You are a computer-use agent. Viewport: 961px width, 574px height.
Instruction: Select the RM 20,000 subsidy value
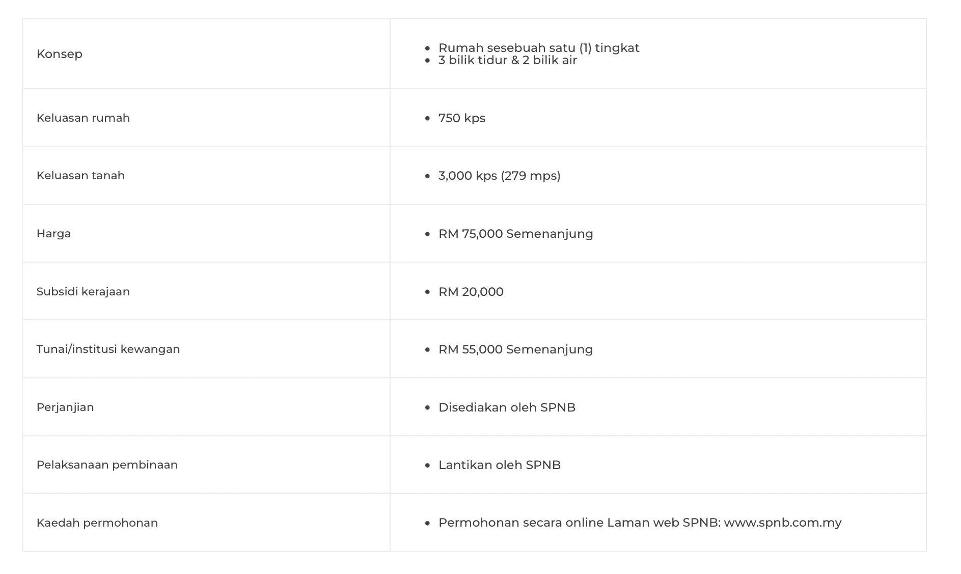[x=471, y=292]
